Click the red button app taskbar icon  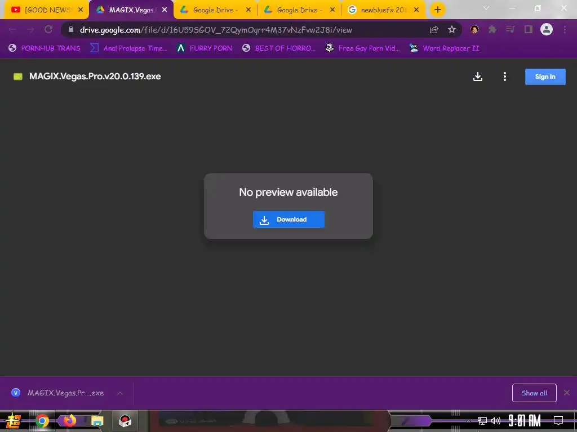125,421
